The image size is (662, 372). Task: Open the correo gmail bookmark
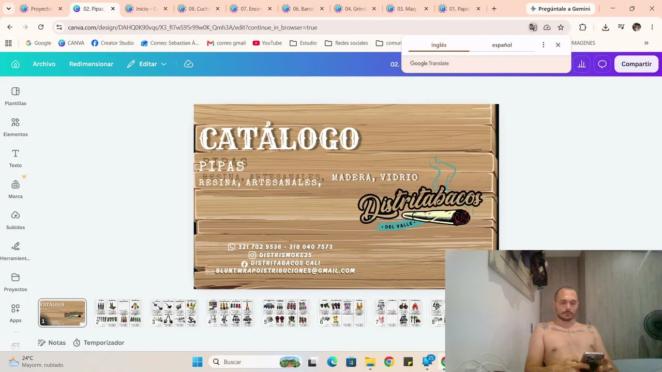click(226, 43)
